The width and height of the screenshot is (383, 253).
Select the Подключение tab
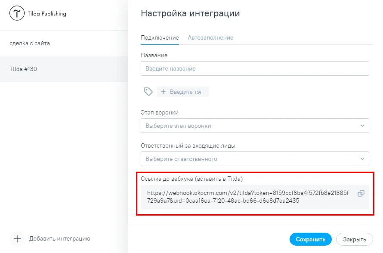click(160, 37)
